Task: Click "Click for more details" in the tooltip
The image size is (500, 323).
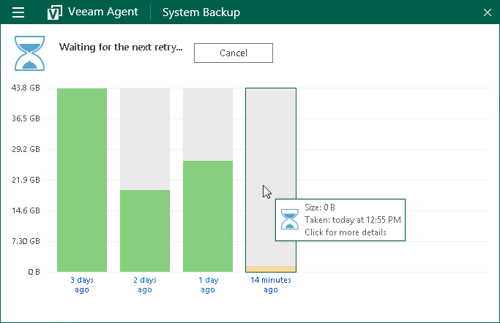Action: click(344, 232)
